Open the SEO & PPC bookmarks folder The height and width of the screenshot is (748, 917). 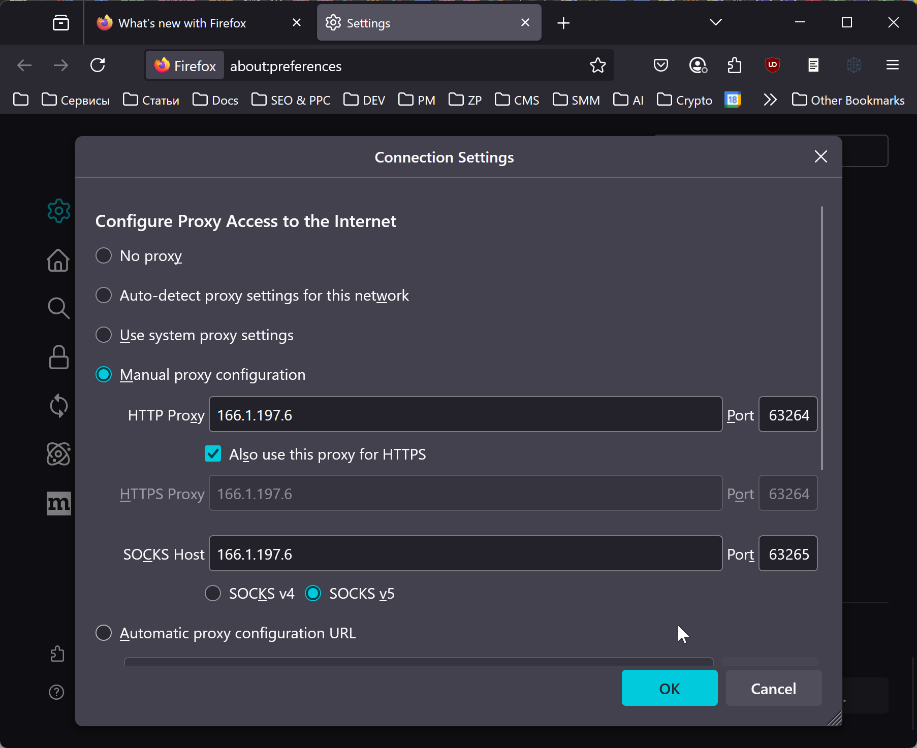tap(291, 100)
